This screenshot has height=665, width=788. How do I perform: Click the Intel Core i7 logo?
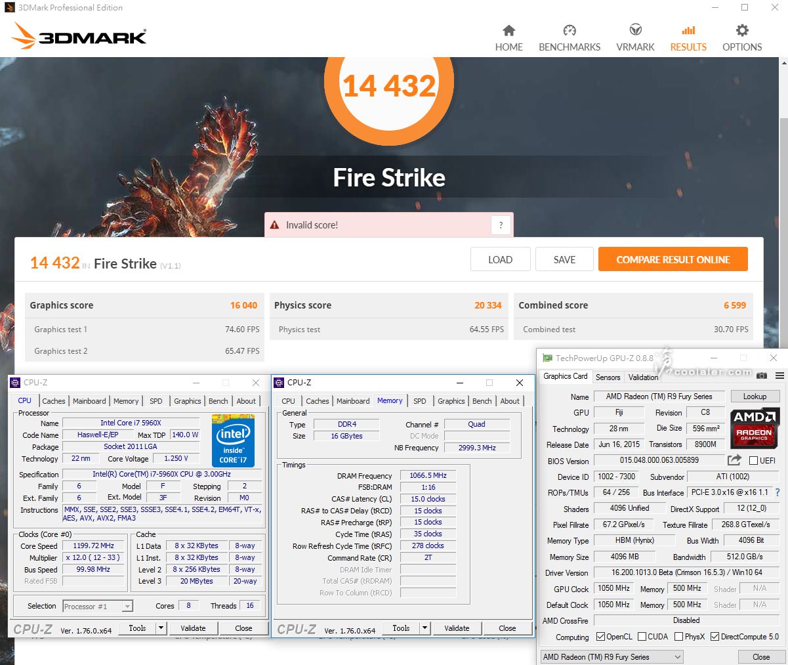[233, 440]
